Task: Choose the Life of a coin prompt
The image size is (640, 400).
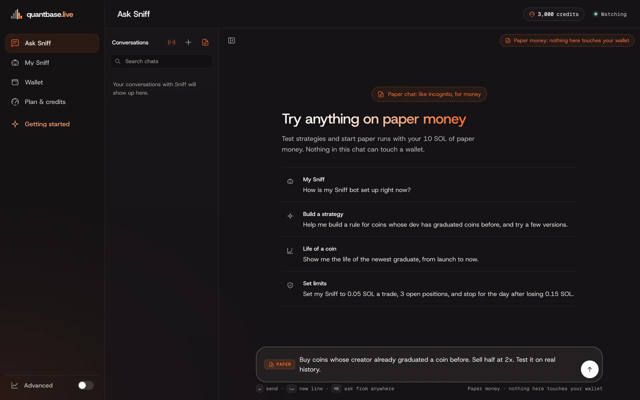Action: (x=429, y=254)
